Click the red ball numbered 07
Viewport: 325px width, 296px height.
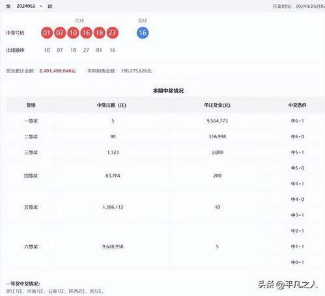60,33
